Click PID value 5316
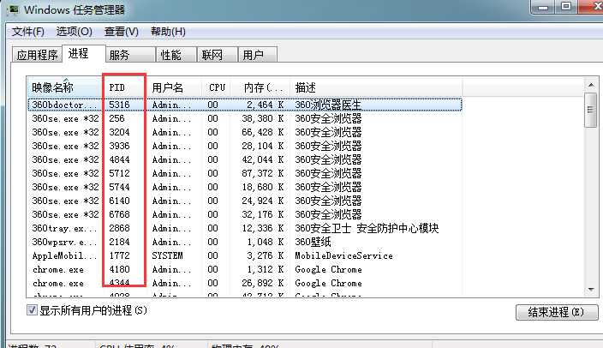603x348 pixels. click(x=119, y=105)
